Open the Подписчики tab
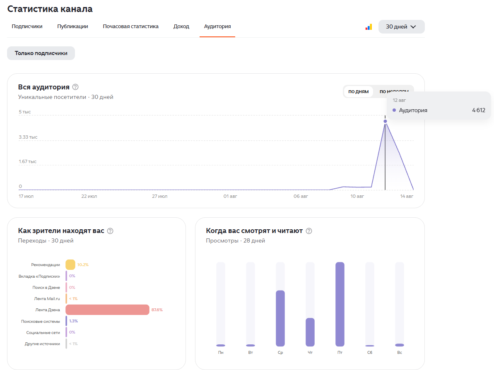Image resolution: width=494 pixels, height=370 pixels. (27, 26)
